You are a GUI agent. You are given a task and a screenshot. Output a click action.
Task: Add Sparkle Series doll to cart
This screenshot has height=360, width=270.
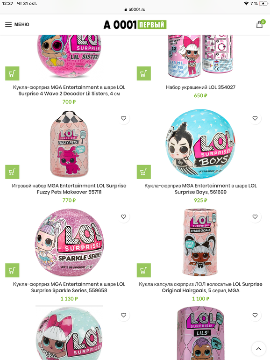click(12, 270)
